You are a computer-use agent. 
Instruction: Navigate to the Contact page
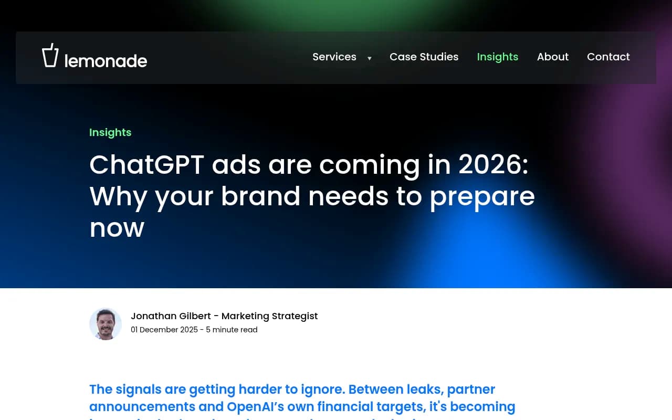(x=608, y=57)
